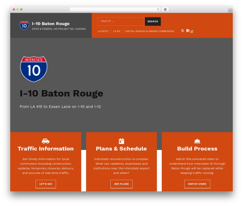Screen dimensions: 243x206
Task: Click 'Interstate reconstruction is complex' description
Action: (121, 166)
